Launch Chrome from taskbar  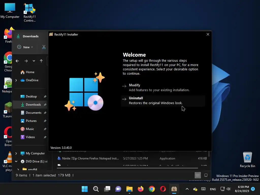click(x=152, y=189)
